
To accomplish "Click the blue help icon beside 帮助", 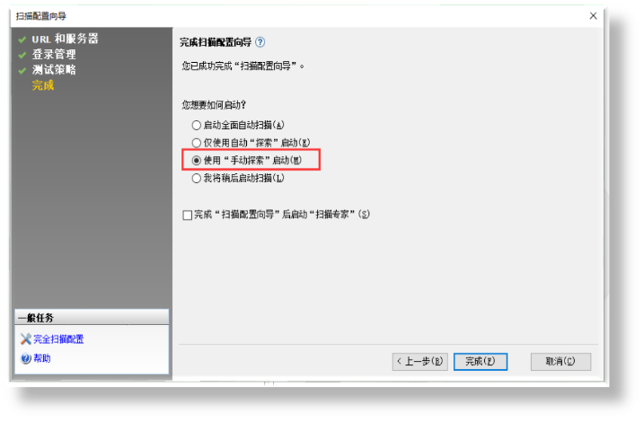I will tap(25, 358).
